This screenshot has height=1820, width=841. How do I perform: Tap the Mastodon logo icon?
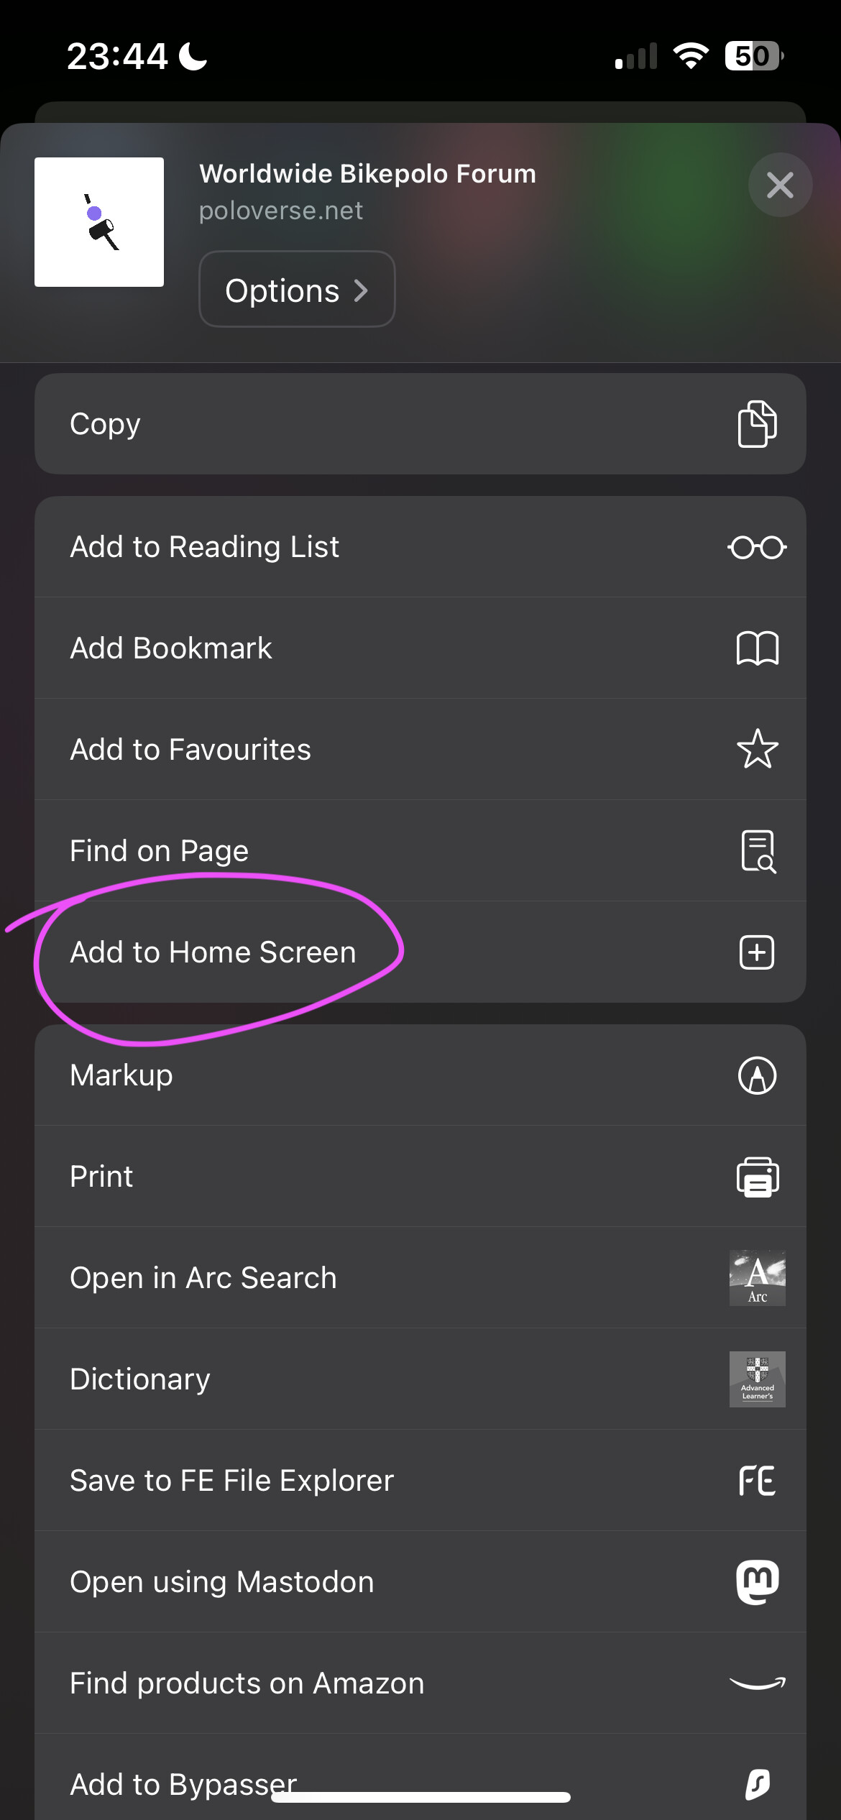coord(757,1581)
